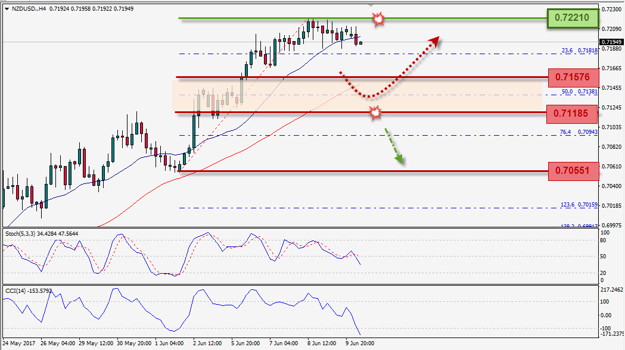Viewport: 625px width, 350px height.
Task: Click the CCI scale value 0.00
Action: tap(606, 315)
